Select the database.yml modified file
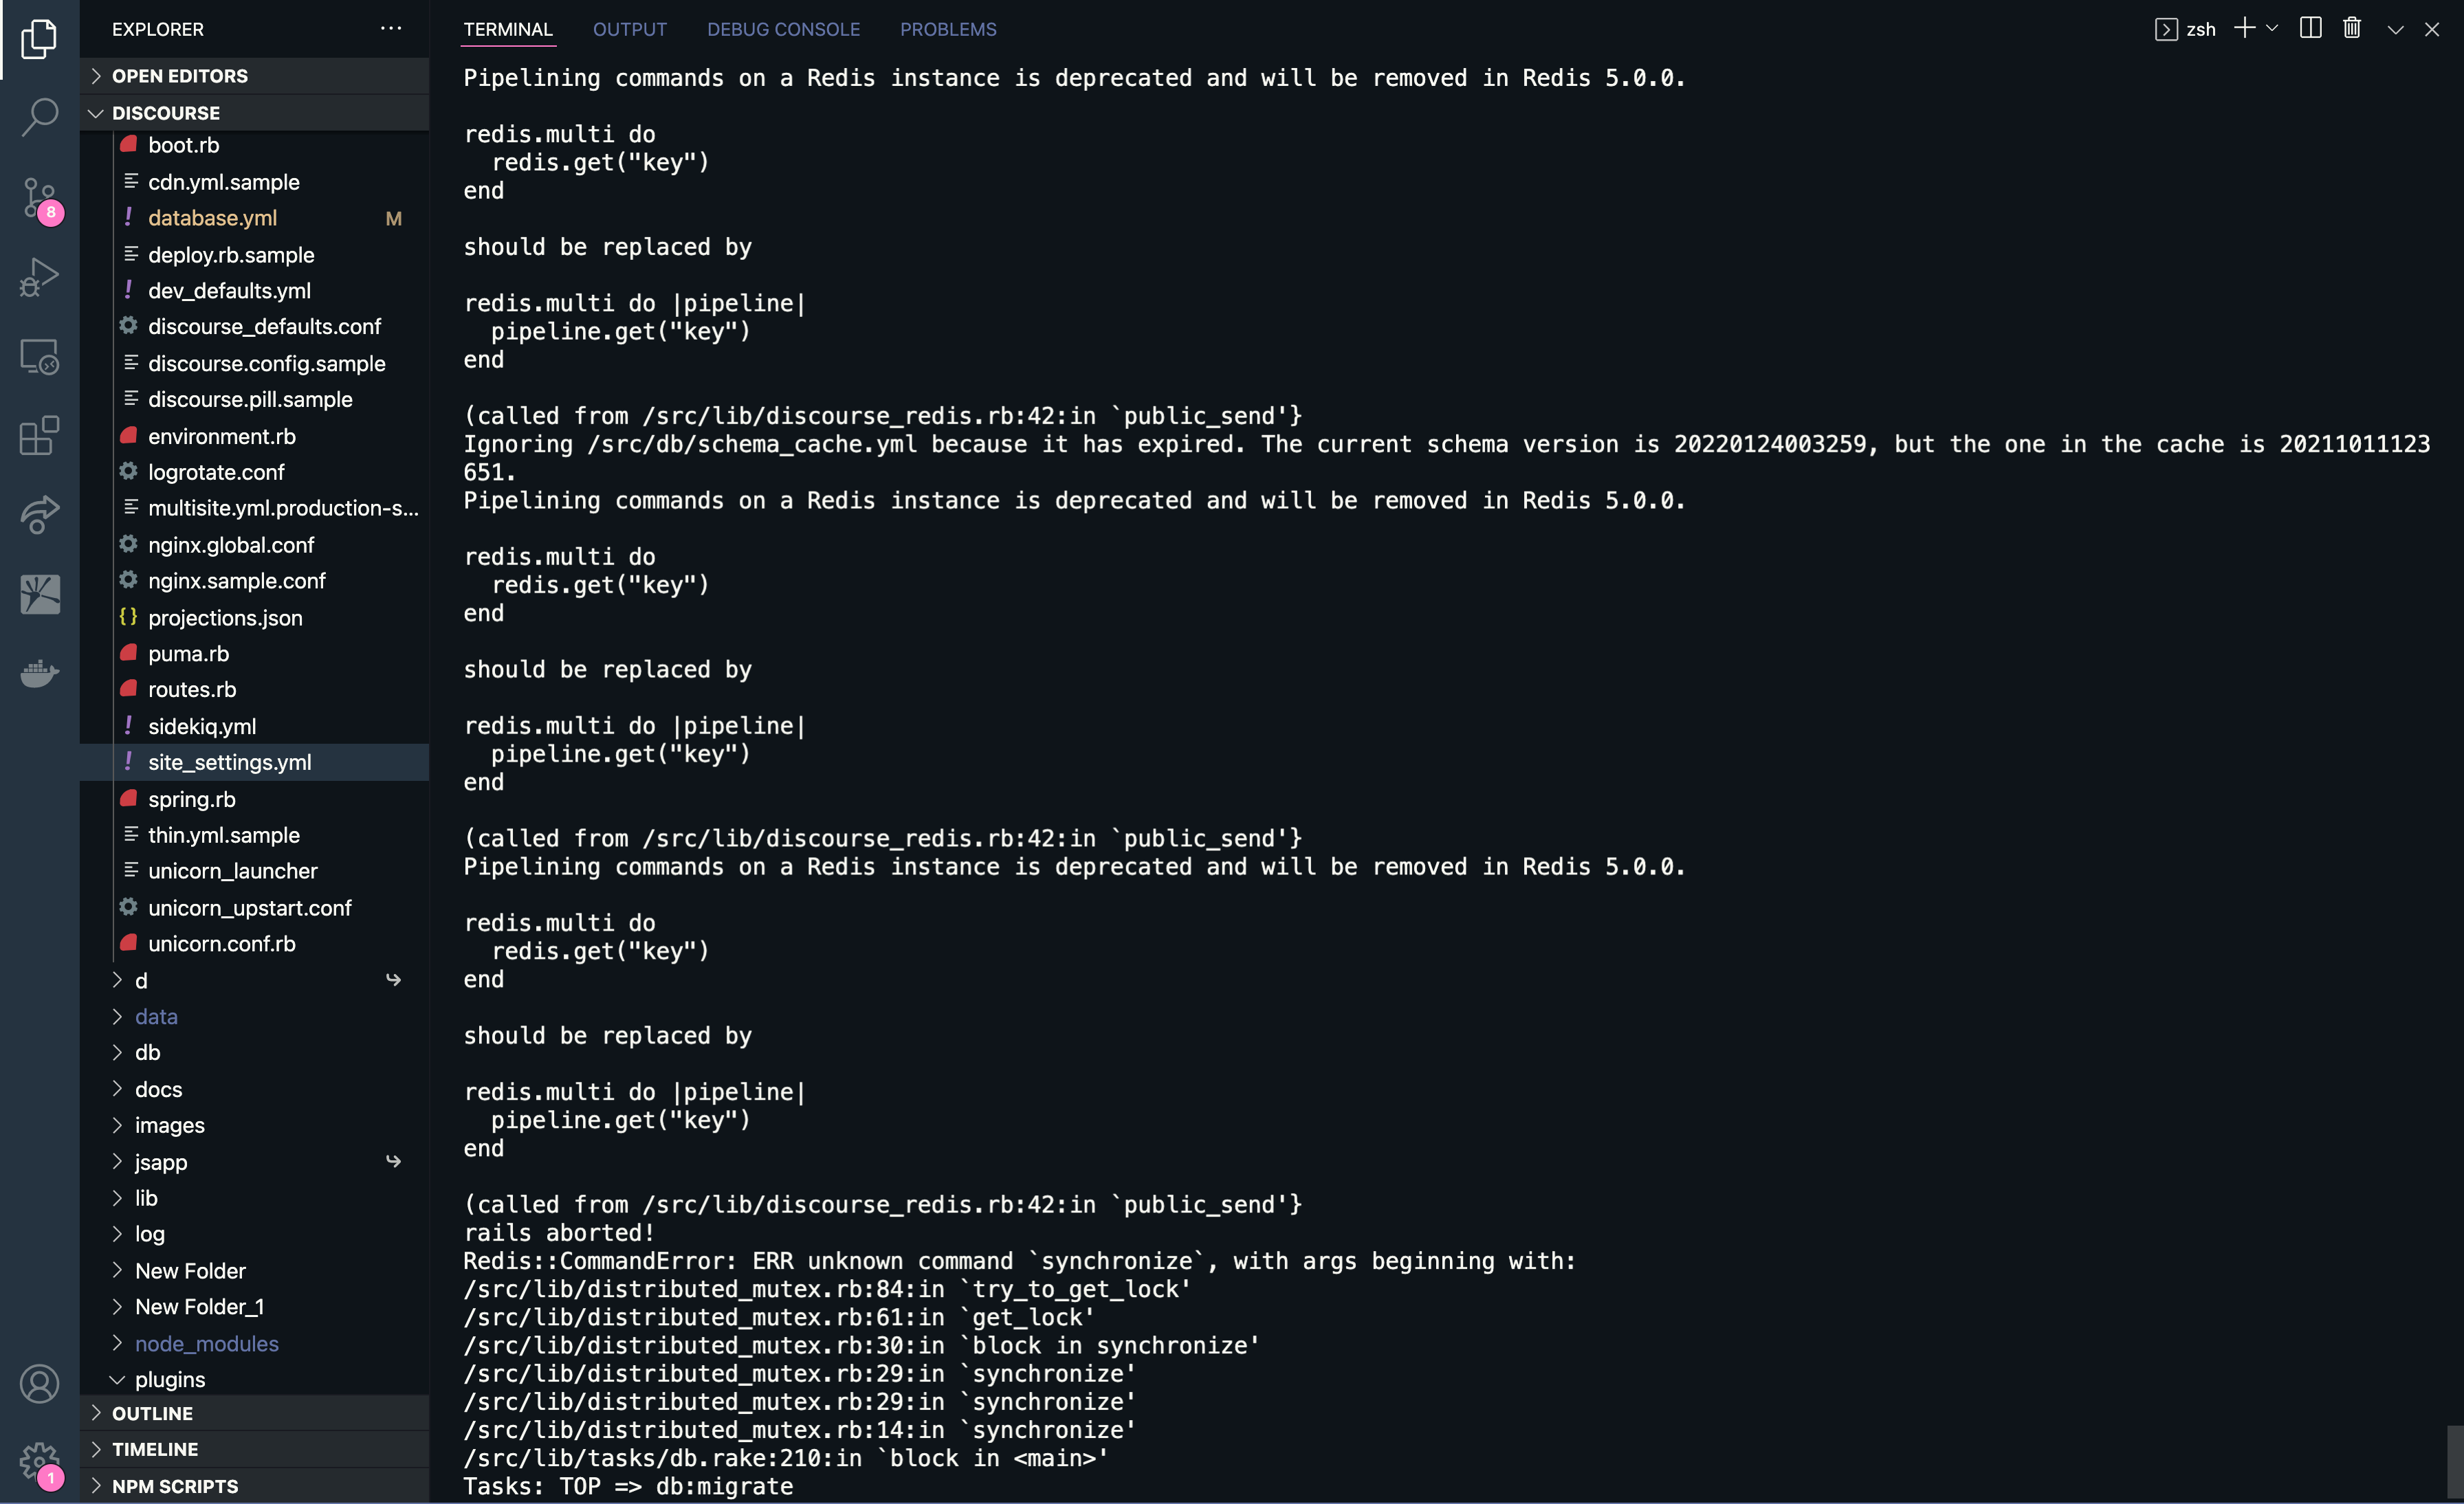This screenshot has height=1504, width=2464. tap(212, 217)
